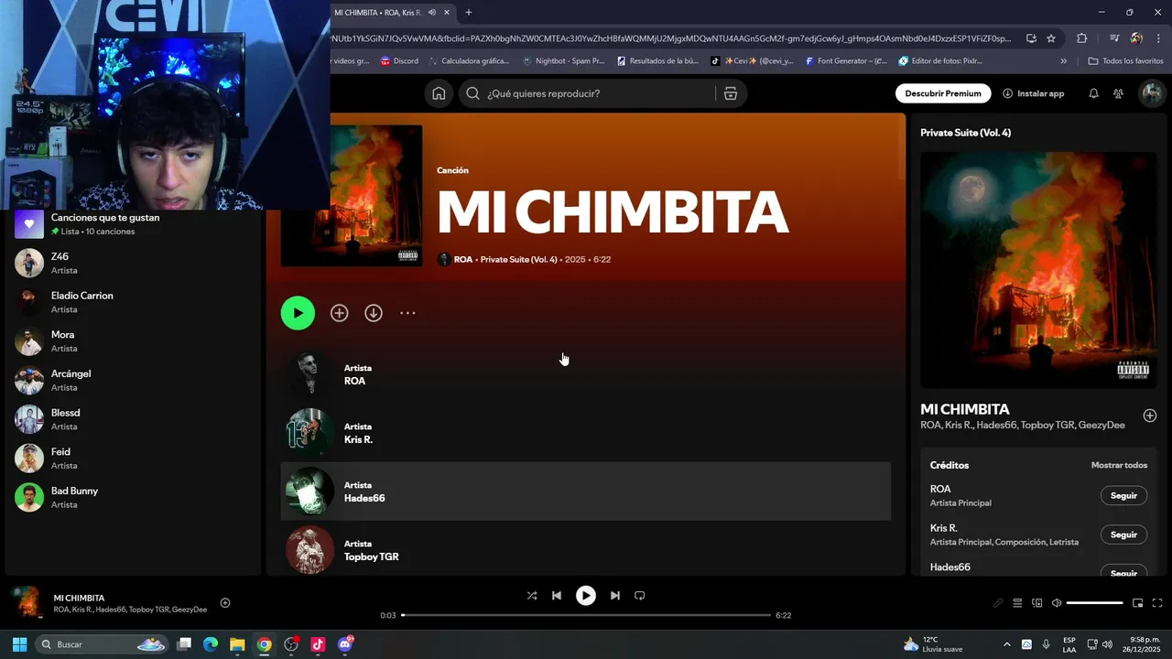Click Private Suite (Vol. 4) album link under title

[x=518, y=260]
